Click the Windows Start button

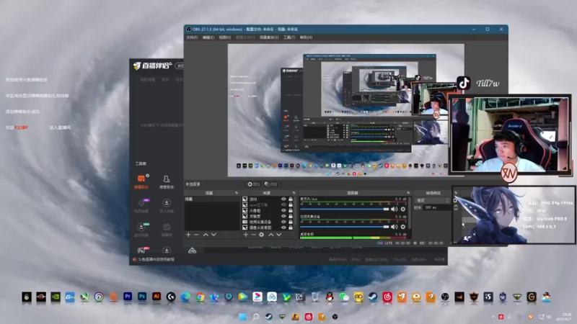242,317
